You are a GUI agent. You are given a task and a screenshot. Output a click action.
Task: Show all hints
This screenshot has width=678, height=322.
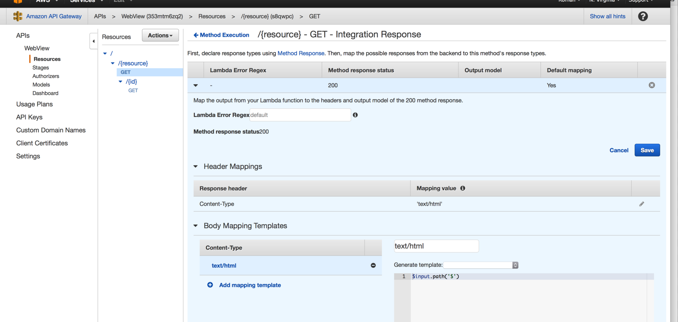tap(607, 16)
